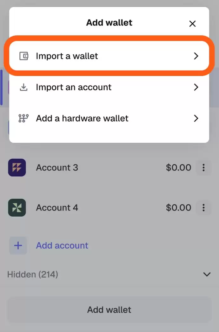Viewport: 219px width, 332px height.
Task: Open Import a wallet chevron
Action: (x=196, y=56)
